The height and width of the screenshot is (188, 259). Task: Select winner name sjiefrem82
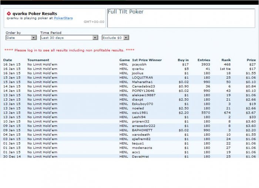click(141, 139)
